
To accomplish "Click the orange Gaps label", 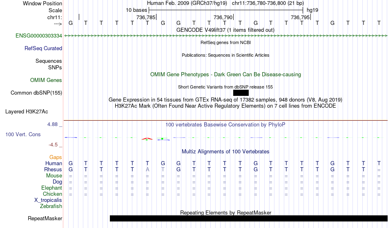I will point(56,157).
